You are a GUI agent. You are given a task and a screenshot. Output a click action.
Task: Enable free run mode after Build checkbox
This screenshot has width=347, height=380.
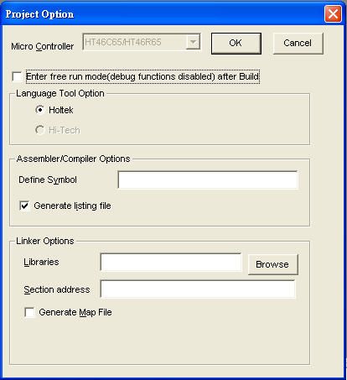coord(17,76)
